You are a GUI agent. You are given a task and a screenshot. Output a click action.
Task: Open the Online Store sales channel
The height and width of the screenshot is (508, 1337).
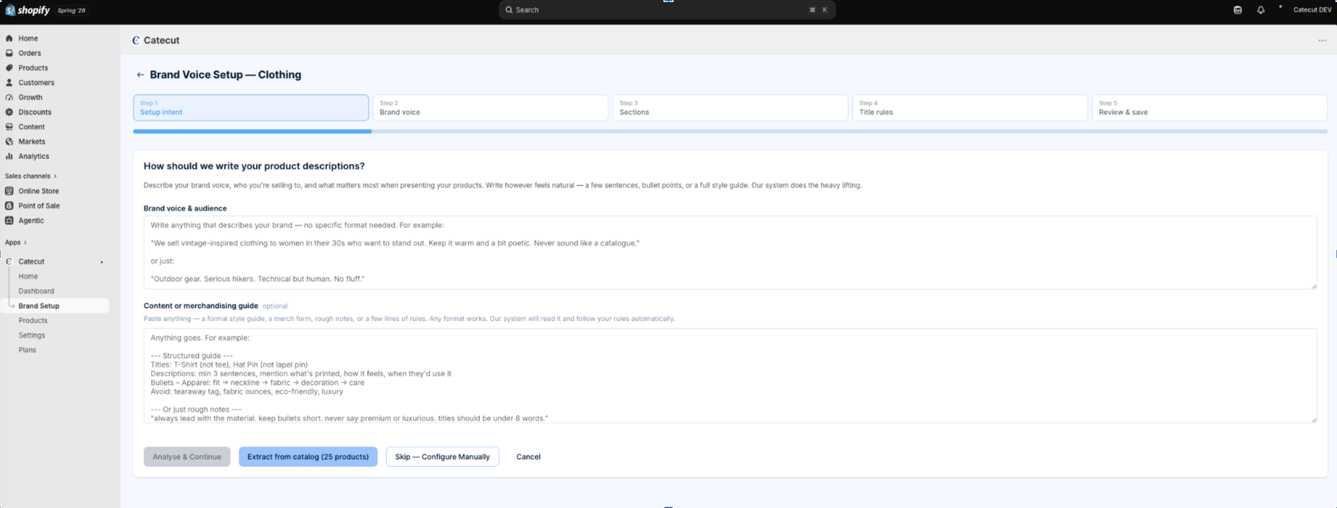click(x=38, y=191)
